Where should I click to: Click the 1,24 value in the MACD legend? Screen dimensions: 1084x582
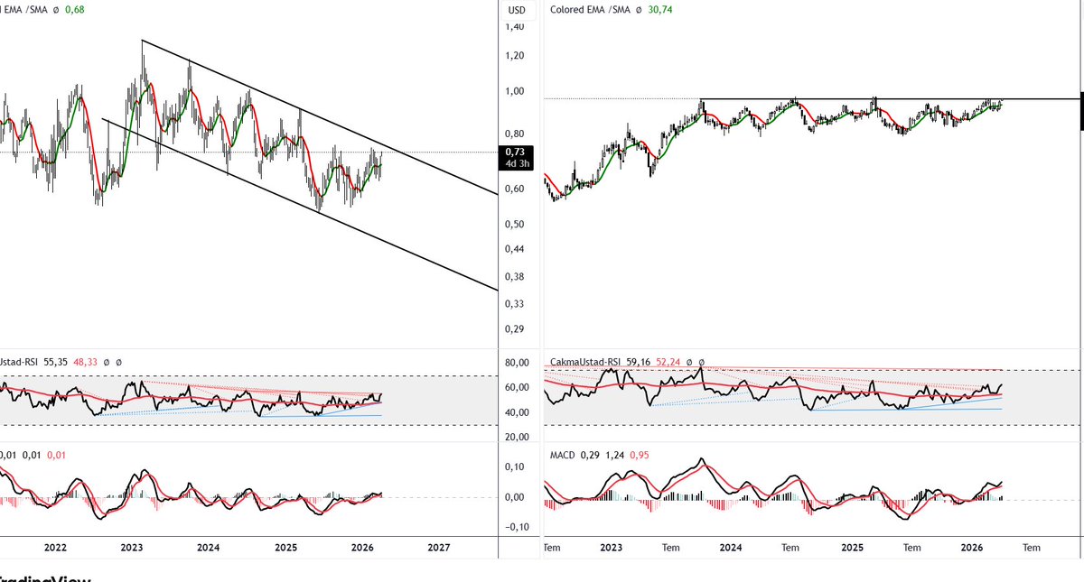[x=616, y=456]
